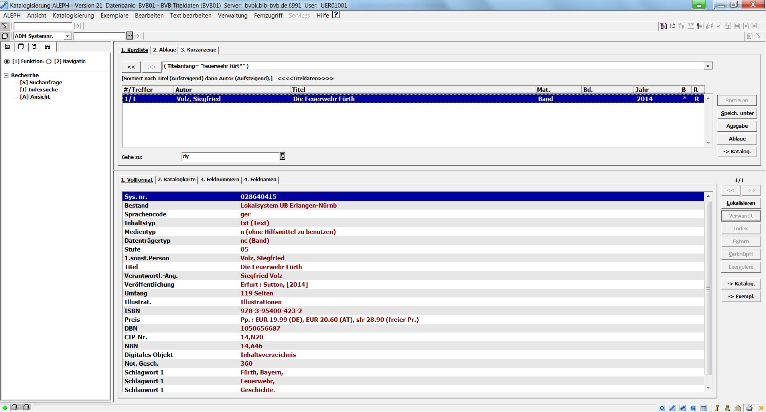Click the help question mark icon
766x412 pixels.
point(336,15)
